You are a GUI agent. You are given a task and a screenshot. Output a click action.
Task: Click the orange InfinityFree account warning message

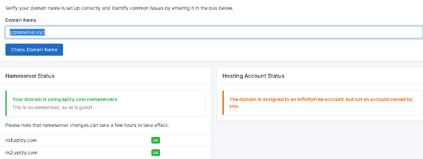tap(321, 103)
